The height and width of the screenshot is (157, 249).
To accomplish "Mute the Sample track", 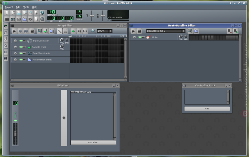I will coord(21,47).
